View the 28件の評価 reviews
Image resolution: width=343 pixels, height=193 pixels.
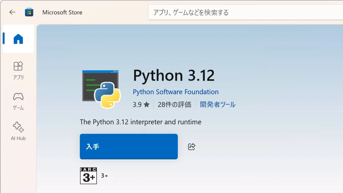pos(175,105)
